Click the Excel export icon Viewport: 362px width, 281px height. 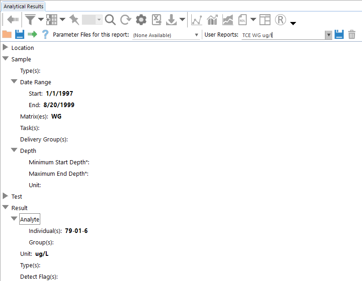coord(157,20)
